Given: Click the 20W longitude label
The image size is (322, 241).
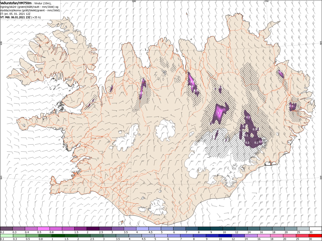Looking at the screenshot, I should (x=134, y=1).
